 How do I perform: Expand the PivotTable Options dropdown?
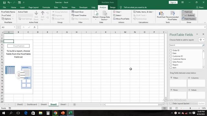7,19
